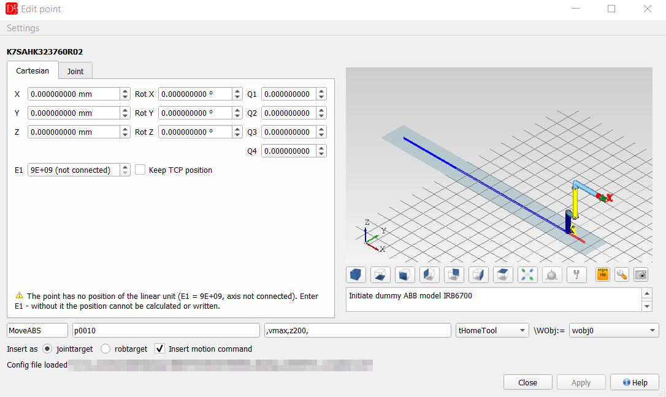Click the orange measurement 100 icon

tap(603, 275)
